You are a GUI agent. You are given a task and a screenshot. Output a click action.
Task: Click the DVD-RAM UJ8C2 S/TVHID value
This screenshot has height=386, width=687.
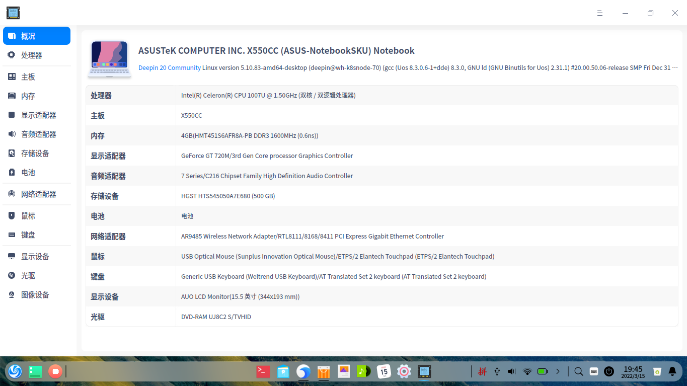point(216,317)
